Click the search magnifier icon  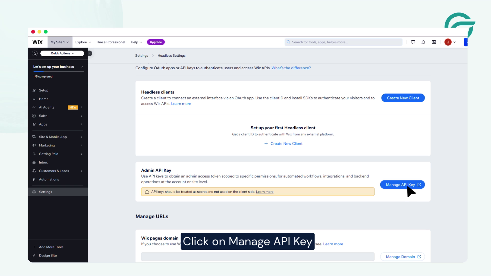coord(288,42)
